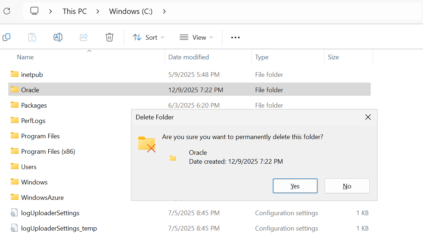Cancel deletion with the No button
This screenshot has height=252, width=423.
347,186
